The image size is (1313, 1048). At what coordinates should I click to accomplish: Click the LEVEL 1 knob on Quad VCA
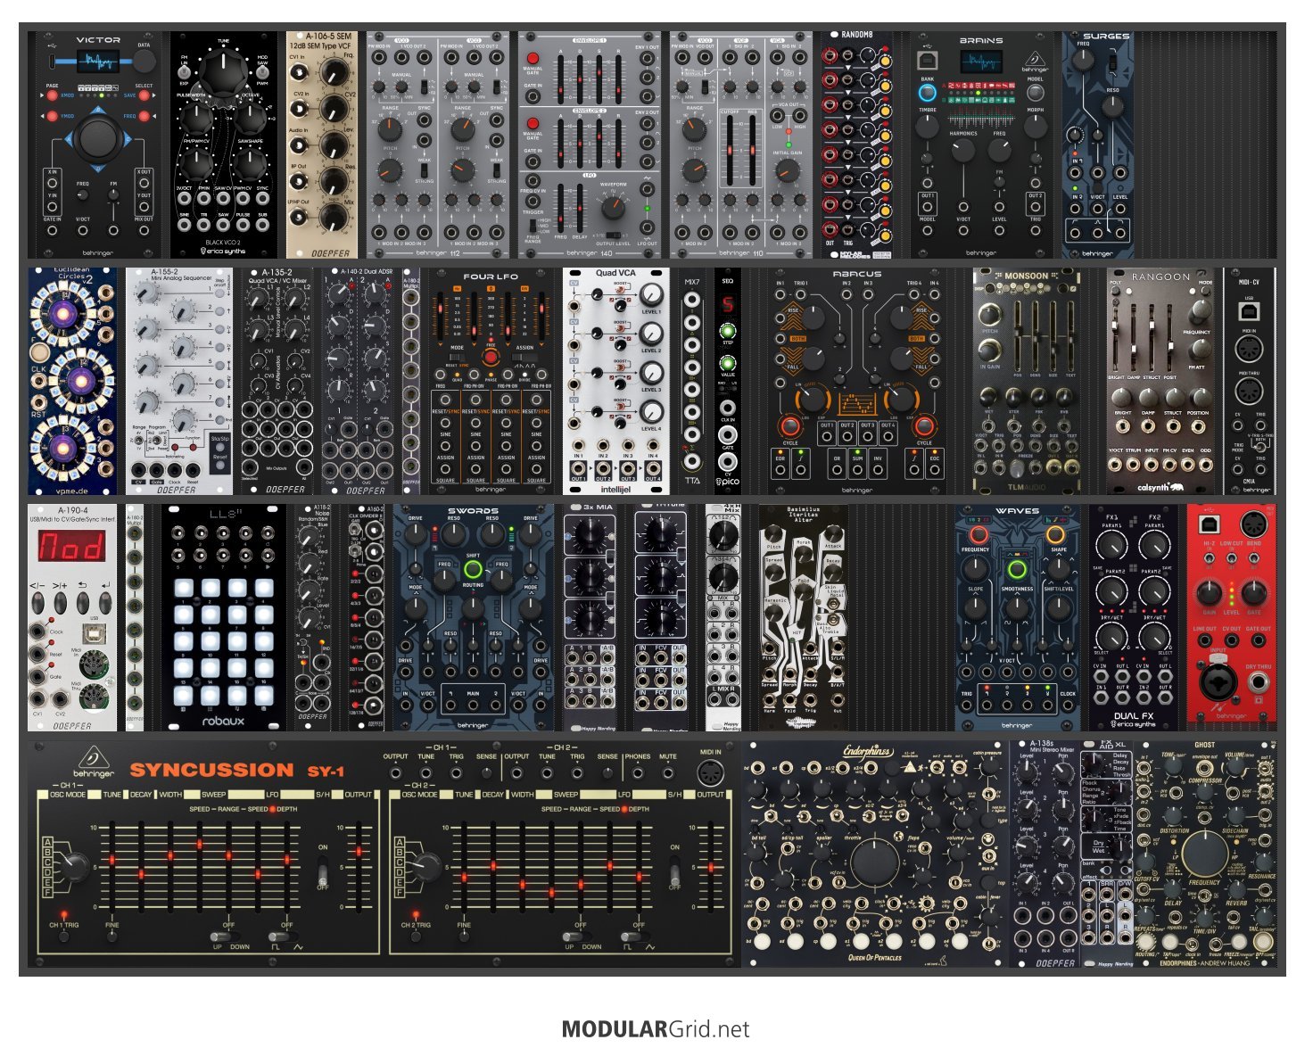point(651,295)
